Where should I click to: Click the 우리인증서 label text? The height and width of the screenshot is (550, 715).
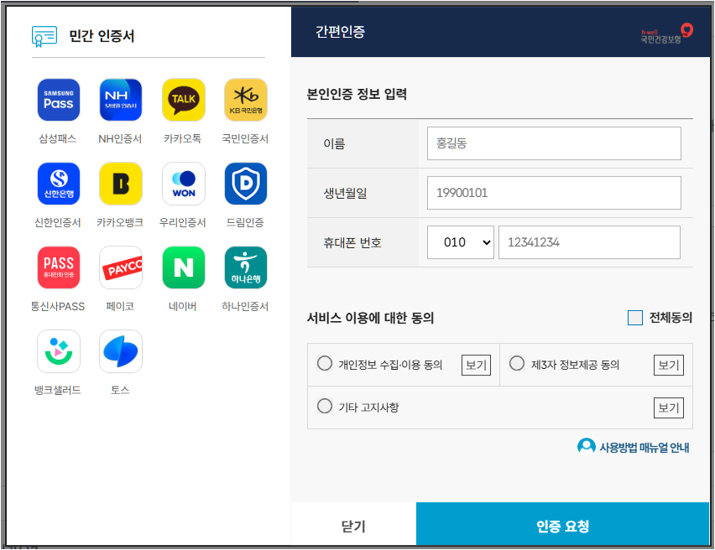pyautogui.click(x=182, y=222)
